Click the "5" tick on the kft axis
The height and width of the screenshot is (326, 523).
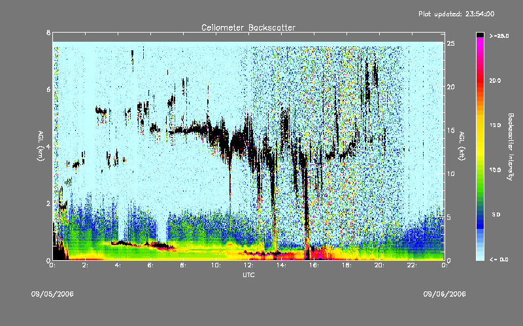[x=449, y=217]
